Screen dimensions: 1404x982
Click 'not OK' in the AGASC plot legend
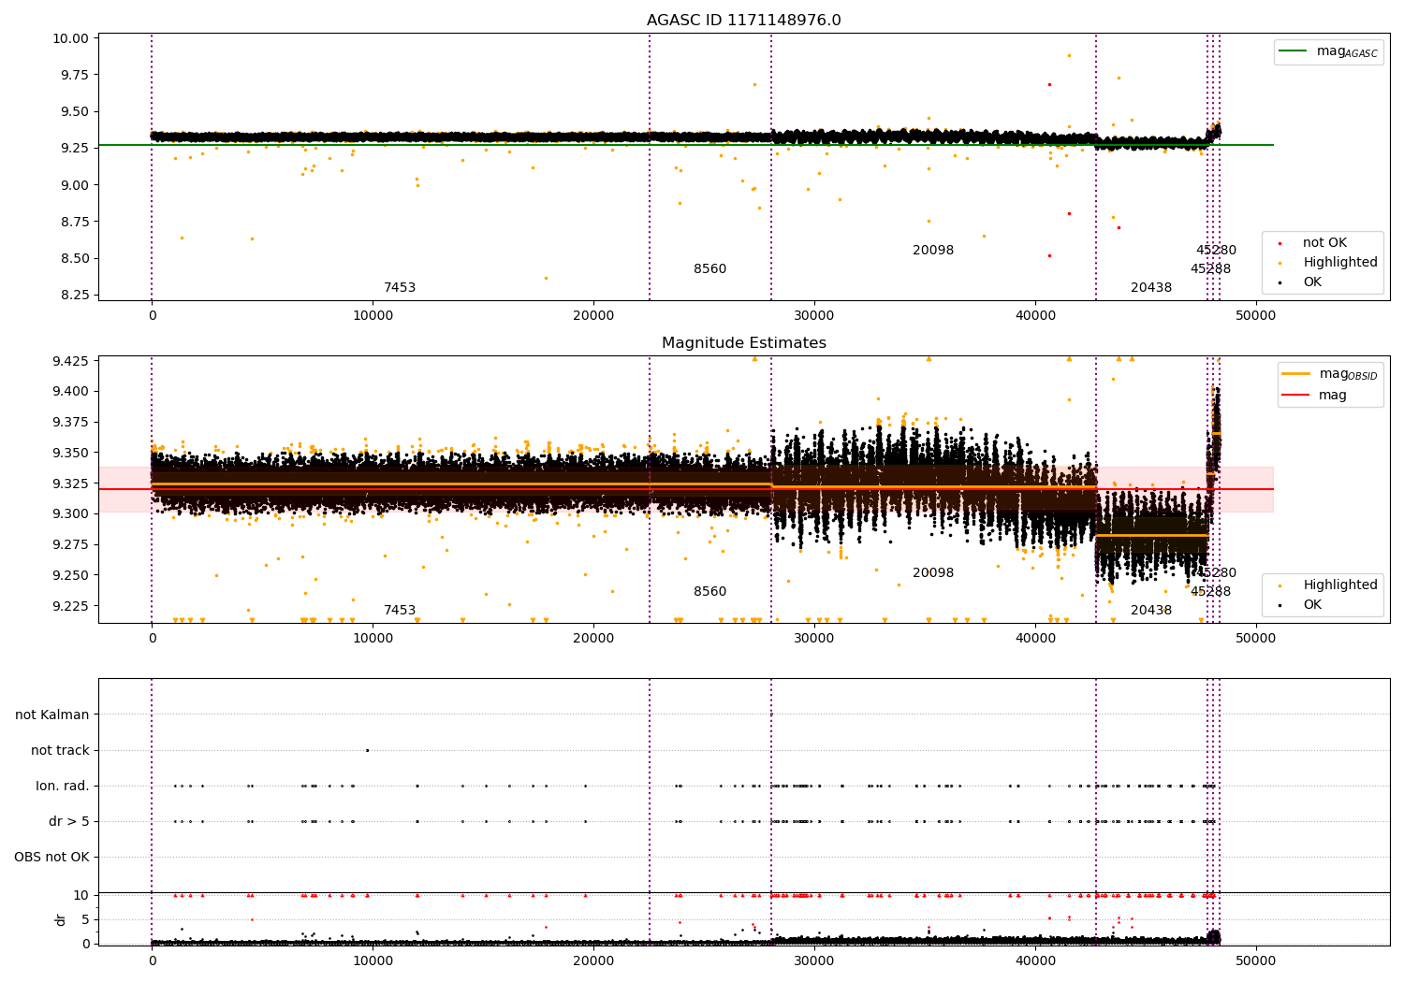[x=1324, y=243]
